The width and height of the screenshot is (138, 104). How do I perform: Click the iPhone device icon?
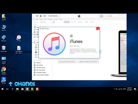pos(54,22)
